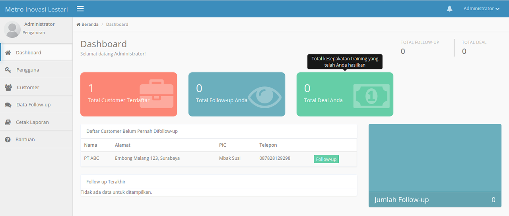Click the briefcase icon on the customer card

[x=157, y=94]
